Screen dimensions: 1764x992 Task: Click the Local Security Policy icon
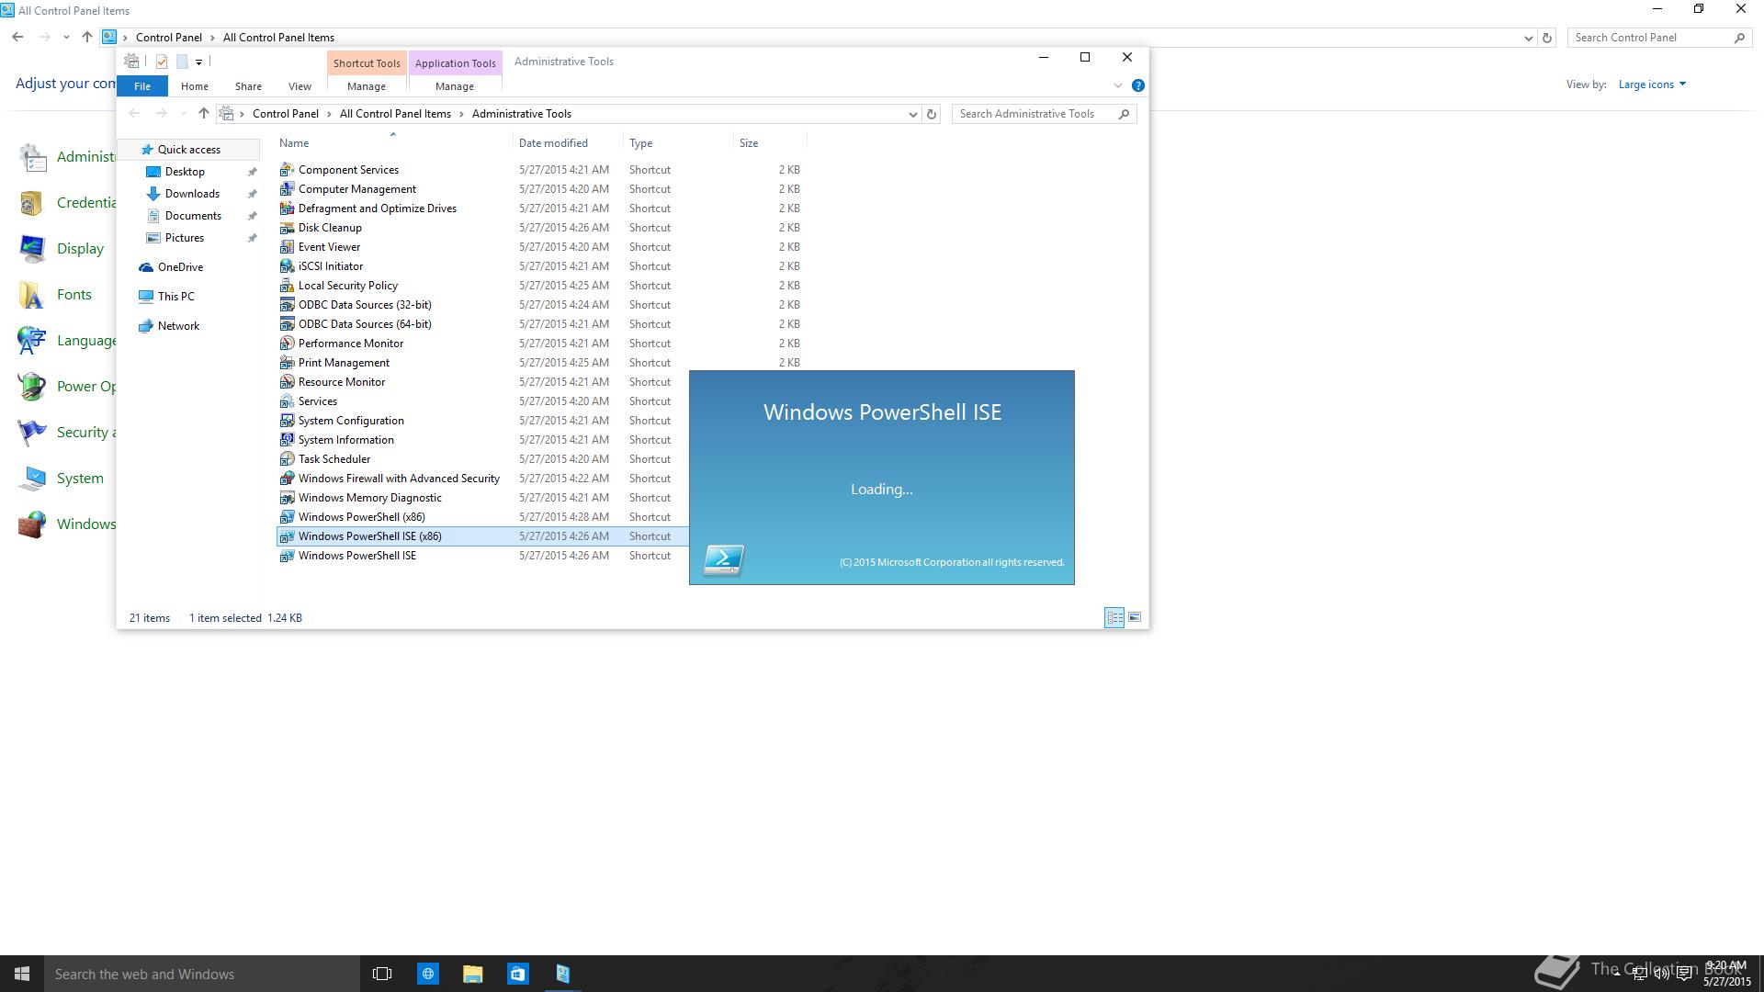pyautogui.click(x=287, y=286)
